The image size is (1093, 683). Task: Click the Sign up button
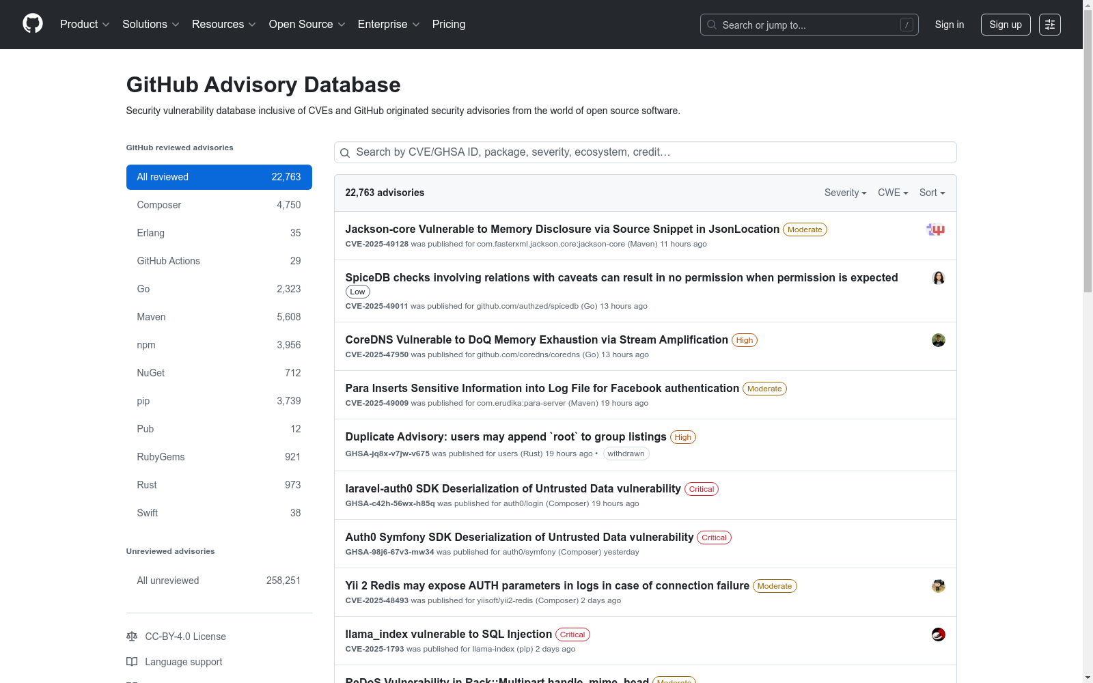coord(1005,25)
